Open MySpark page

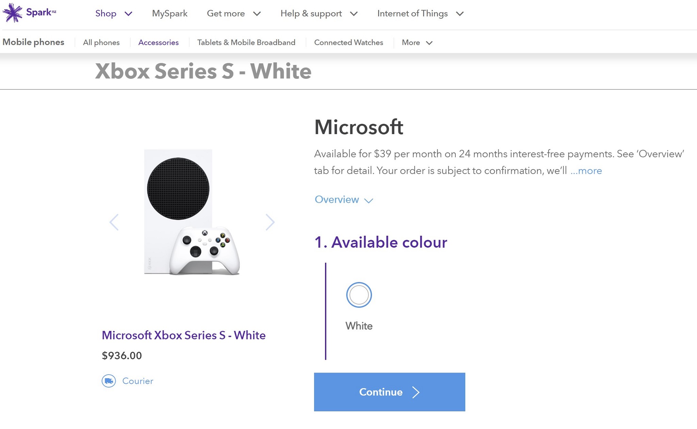point(169,14)
